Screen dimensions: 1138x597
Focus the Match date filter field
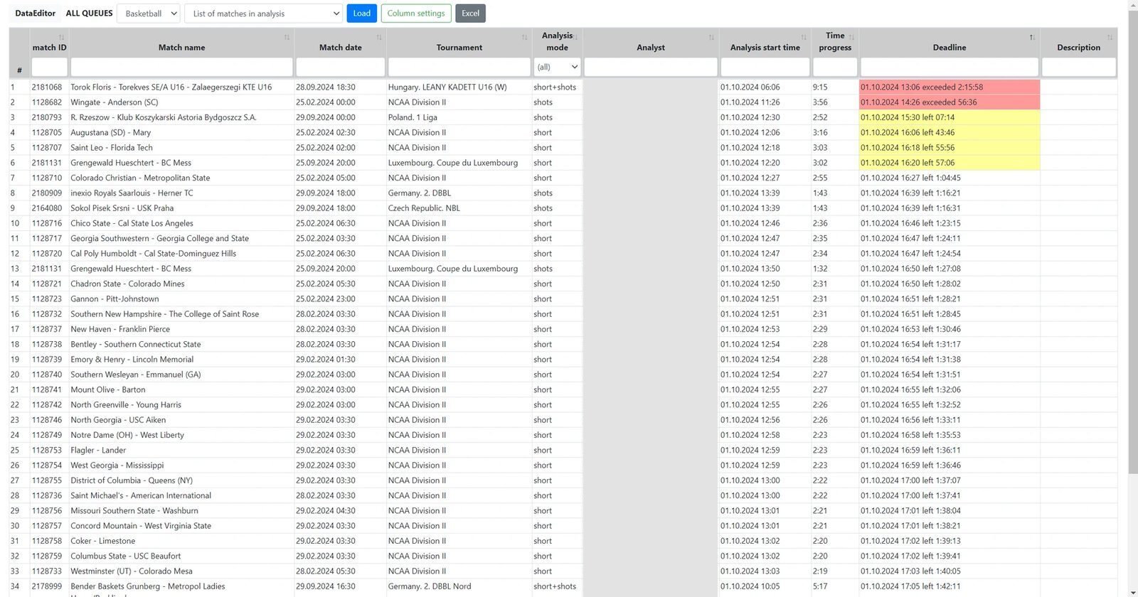(x=340, y=67)
